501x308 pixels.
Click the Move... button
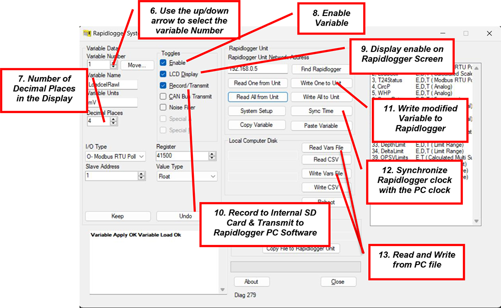pyautogui.click(x=137, y=65)
